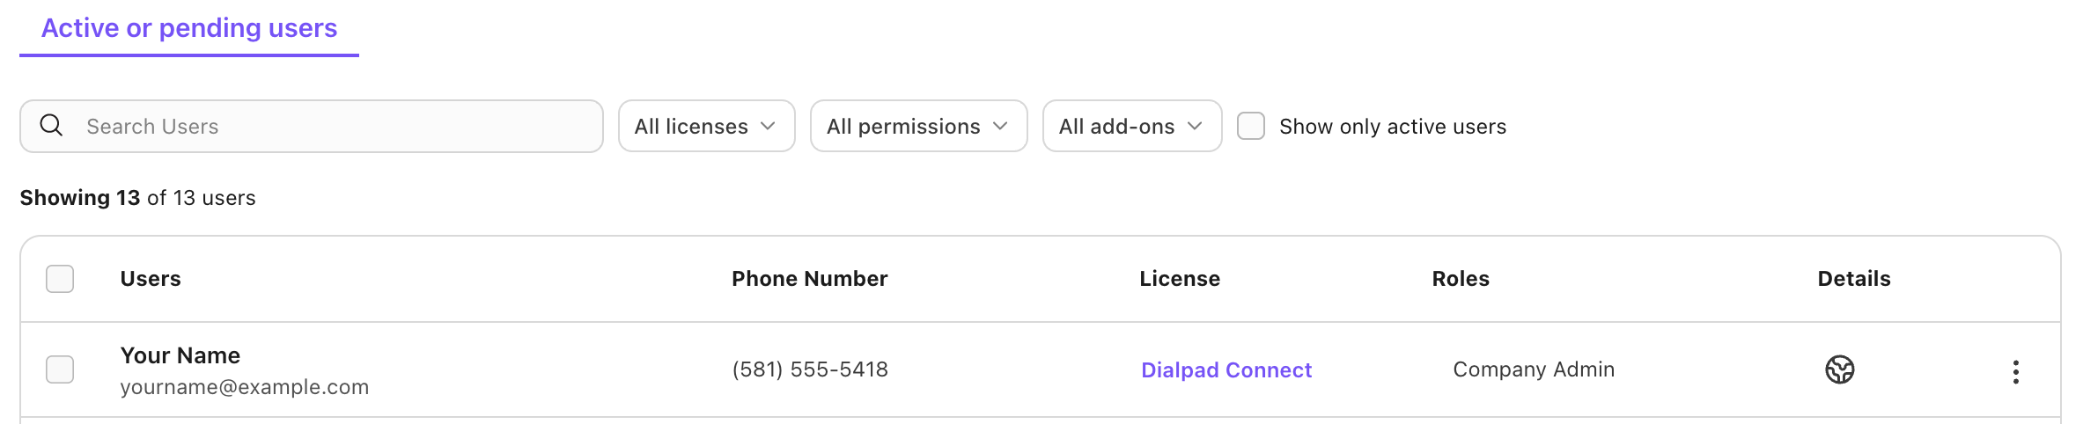Enable the Show only active users checkbox
The height and width of the screenshot is (424, 2083).
pos(1251,126)
